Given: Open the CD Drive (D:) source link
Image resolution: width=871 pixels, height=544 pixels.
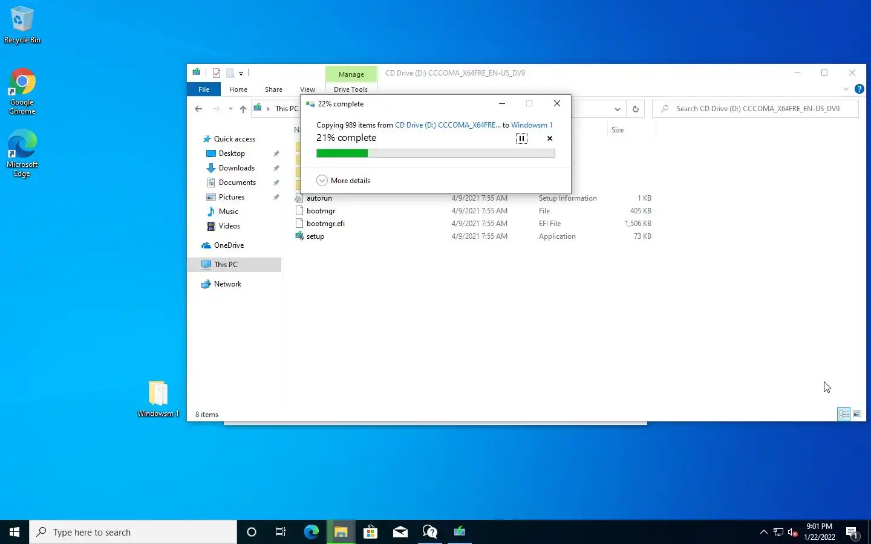Looking at the screenshot, I should click(448, 125).
